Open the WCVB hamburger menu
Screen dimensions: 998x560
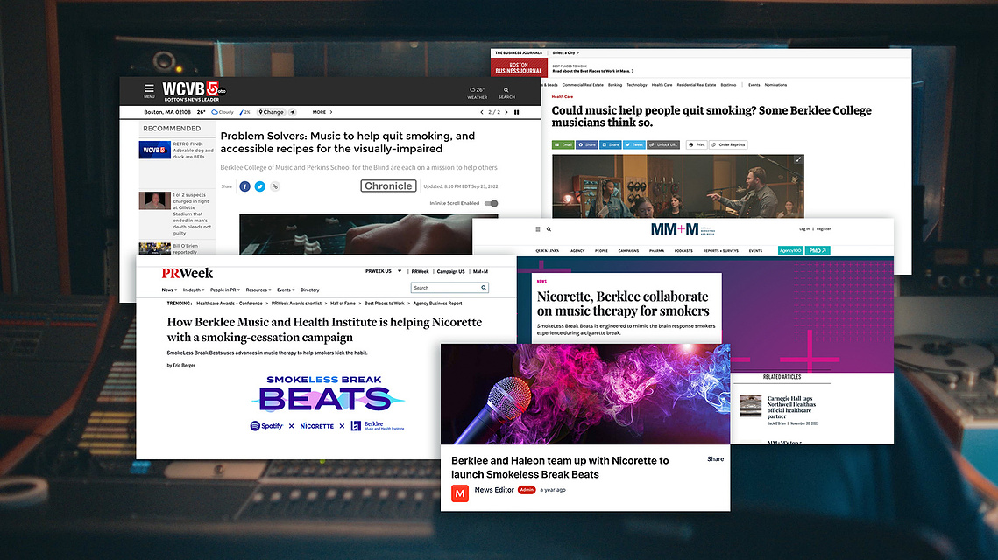click(149, 90)
